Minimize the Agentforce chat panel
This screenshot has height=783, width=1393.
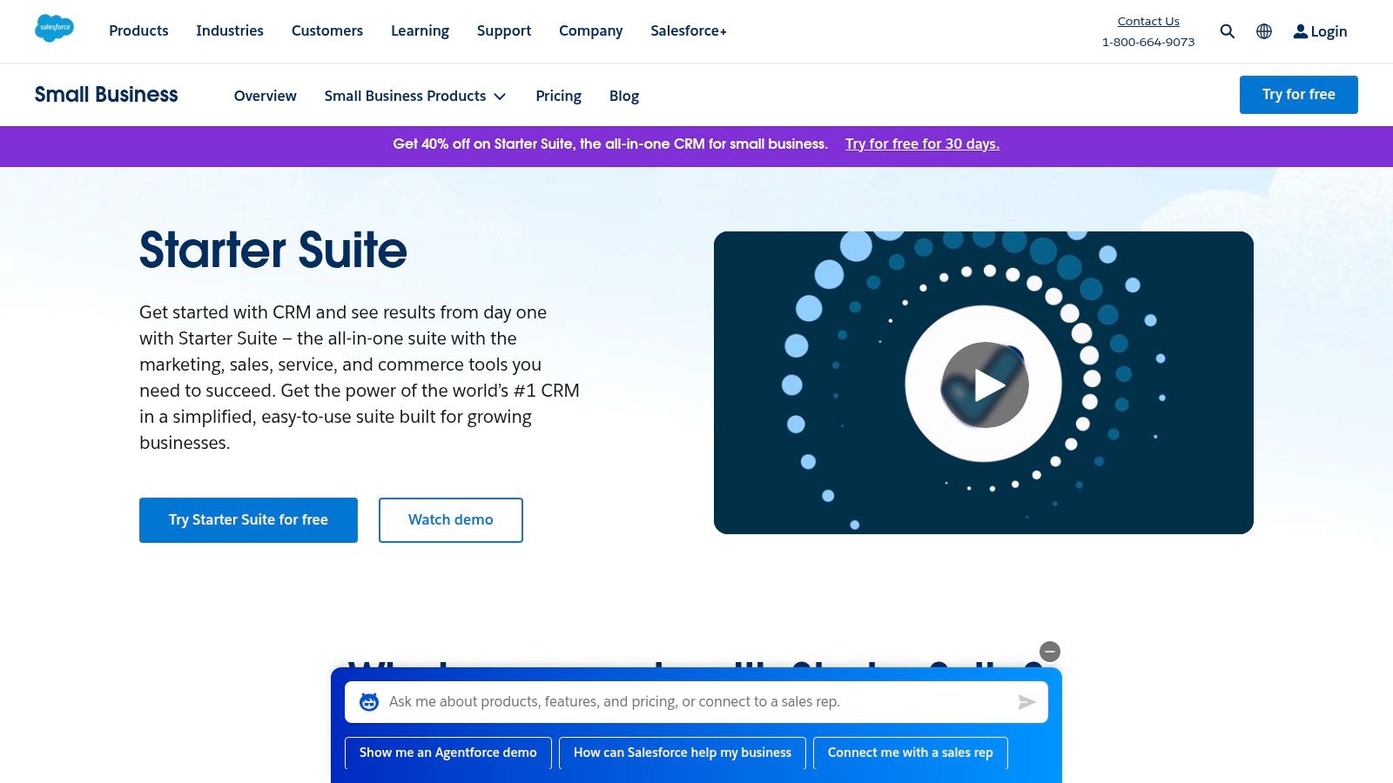coord(1050,652)
